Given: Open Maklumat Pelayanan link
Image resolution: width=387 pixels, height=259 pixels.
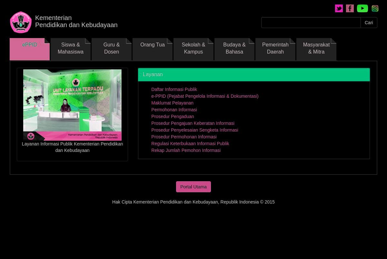Looking at the screenshot, I should (x=172, y=103).
